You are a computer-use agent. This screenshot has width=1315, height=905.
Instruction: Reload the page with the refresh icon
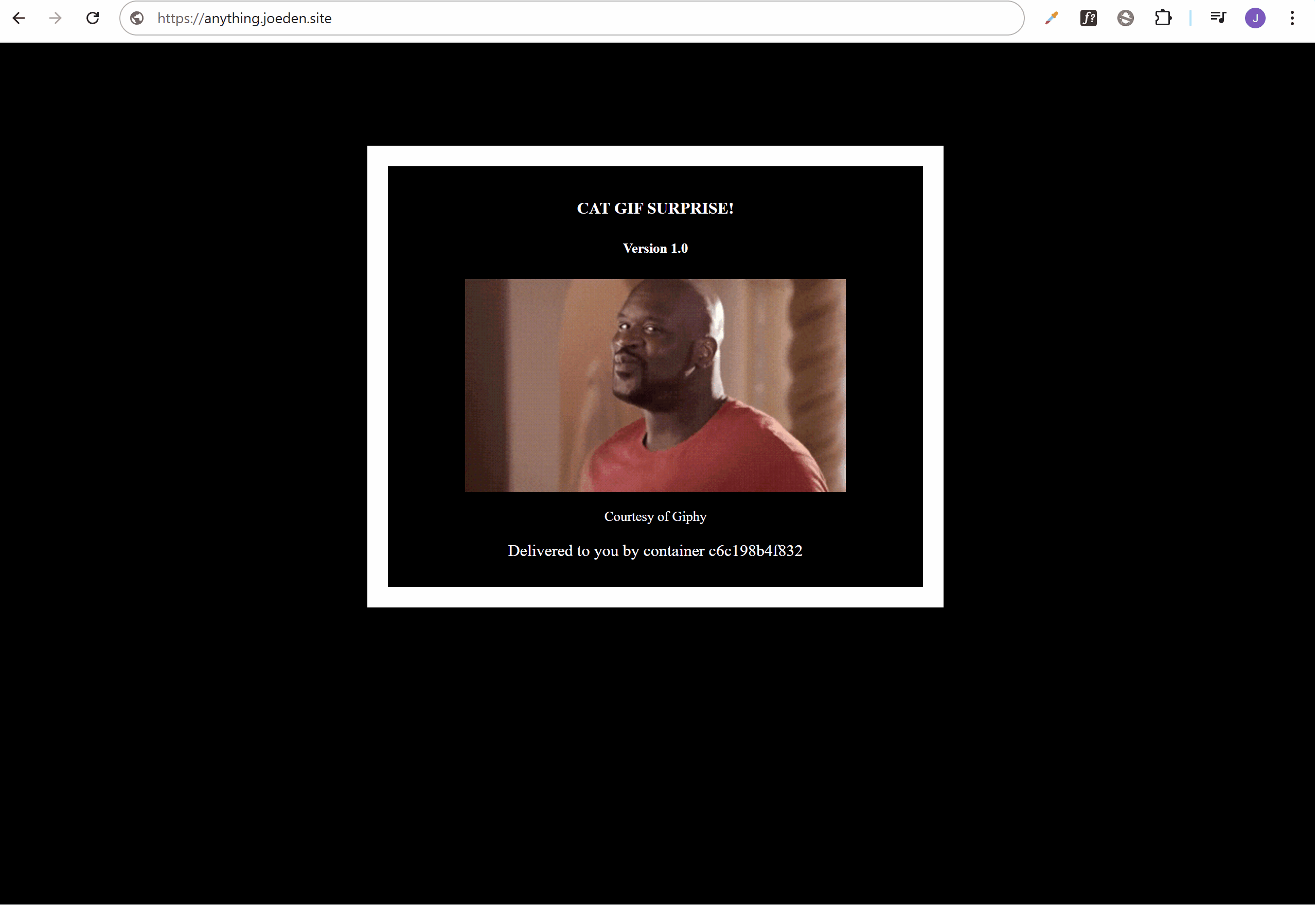coord(93,18)
